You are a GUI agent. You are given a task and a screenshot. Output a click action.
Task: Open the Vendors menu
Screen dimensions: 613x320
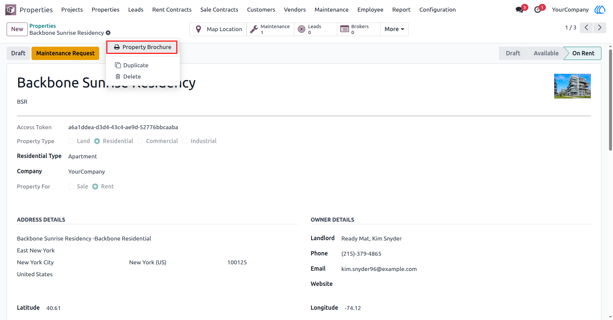(295, 10)
